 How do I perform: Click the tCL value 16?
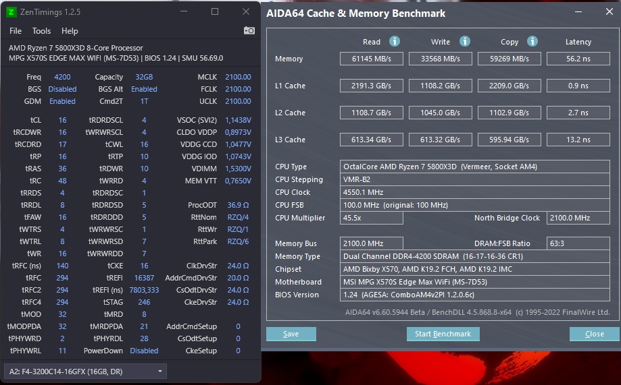click(x=63, y=120)
